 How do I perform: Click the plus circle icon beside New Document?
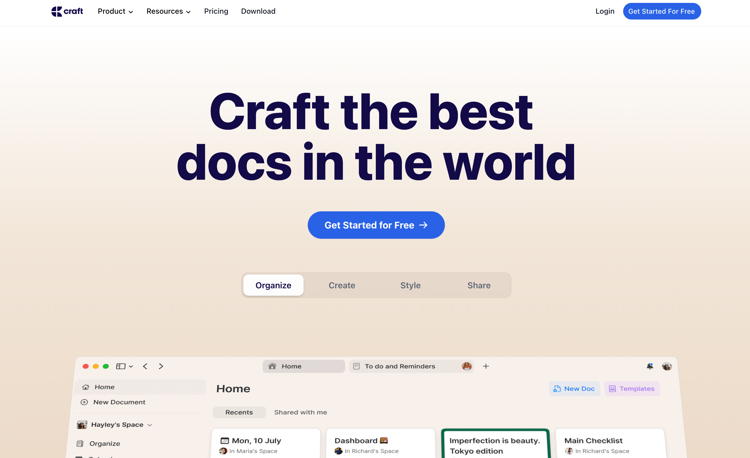[x=84, y=402]
